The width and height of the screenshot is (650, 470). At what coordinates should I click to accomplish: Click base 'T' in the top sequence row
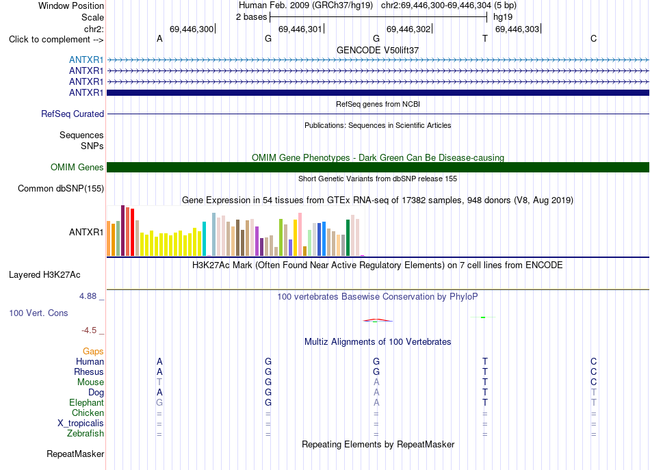[485, 39]
